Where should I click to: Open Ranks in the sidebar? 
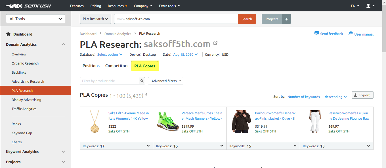click(16, 124)
